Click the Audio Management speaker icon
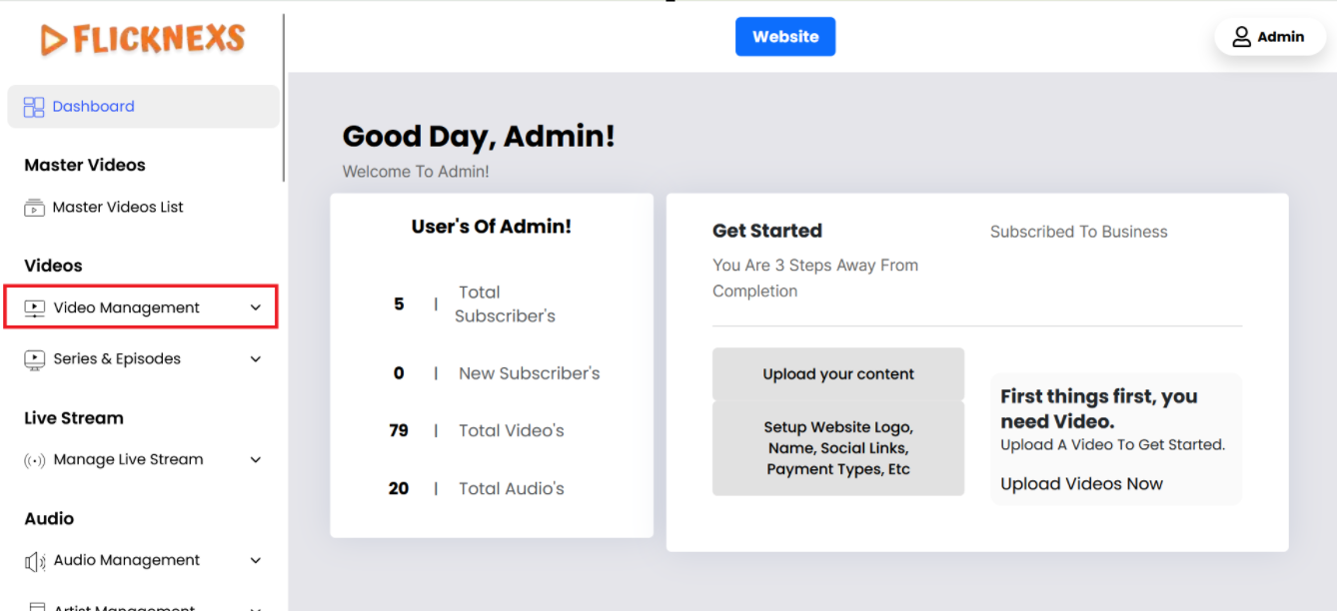The height and width of the screenshot is (611, 1337). (35, 561)
